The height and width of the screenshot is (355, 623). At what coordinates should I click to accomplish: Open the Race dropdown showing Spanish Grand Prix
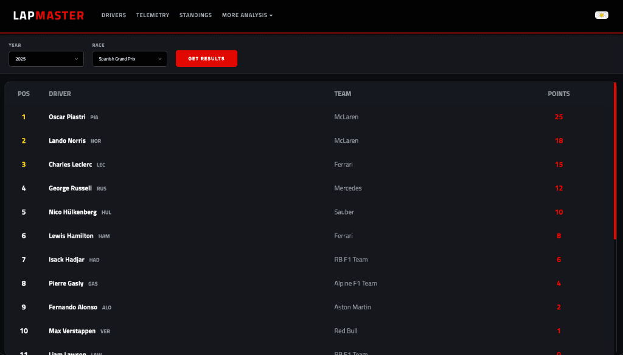click(x=129, y=59)
